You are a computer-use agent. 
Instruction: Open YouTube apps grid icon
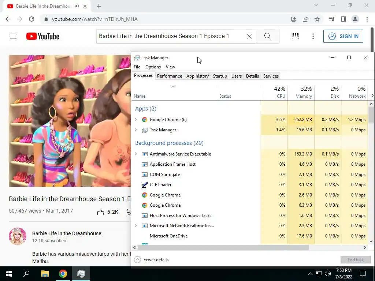click(296, 36)
